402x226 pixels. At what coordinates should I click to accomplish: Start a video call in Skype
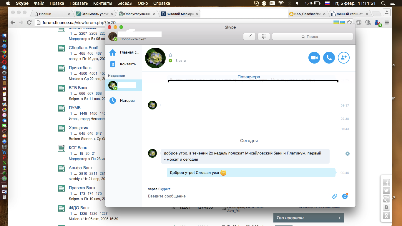pos(314,58)
